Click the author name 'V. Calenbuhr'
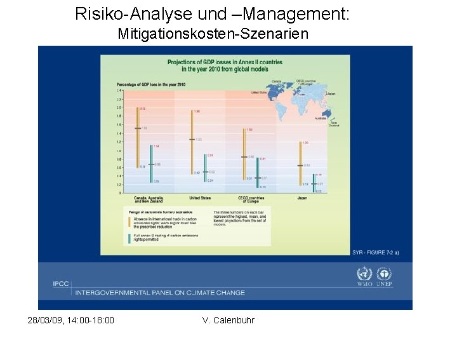 (x=228, y=320)
